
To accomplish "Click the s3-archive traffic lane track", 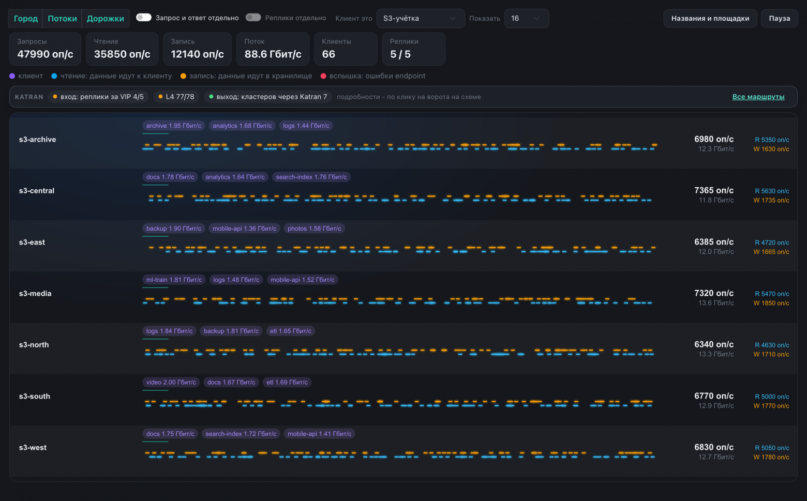I will (399, 147).
